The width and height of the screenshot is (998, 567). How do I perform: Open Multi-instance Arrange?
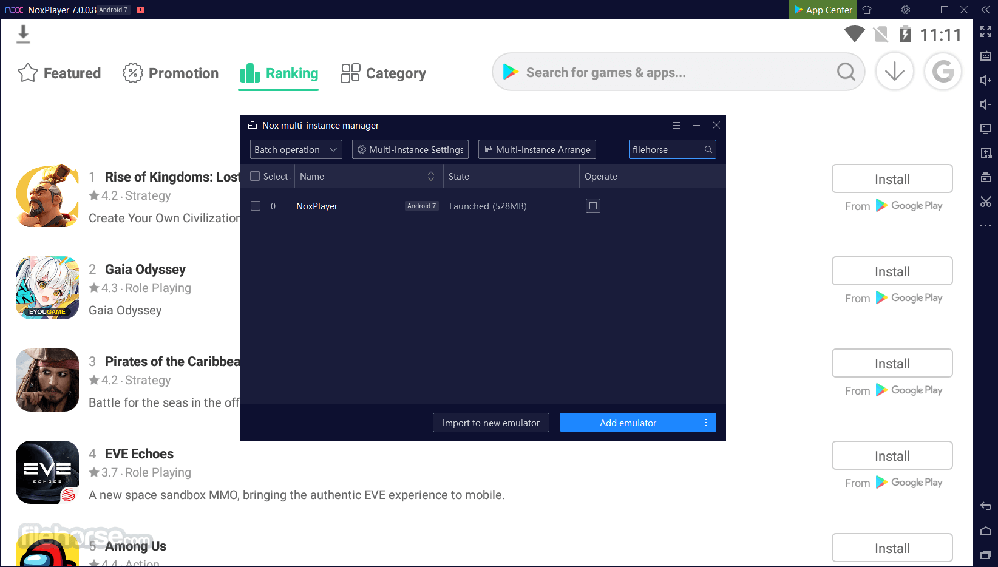pos(537,149)
